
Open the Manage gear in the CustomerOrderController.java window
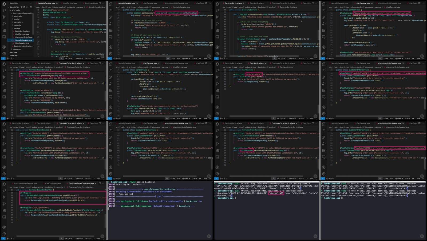[4, 234]
